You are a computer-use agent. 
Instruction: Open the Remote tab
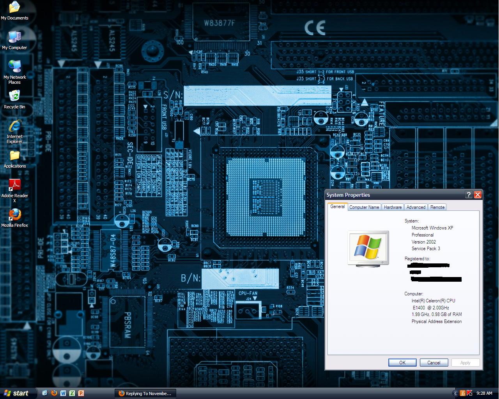click(x=437, y=207)
